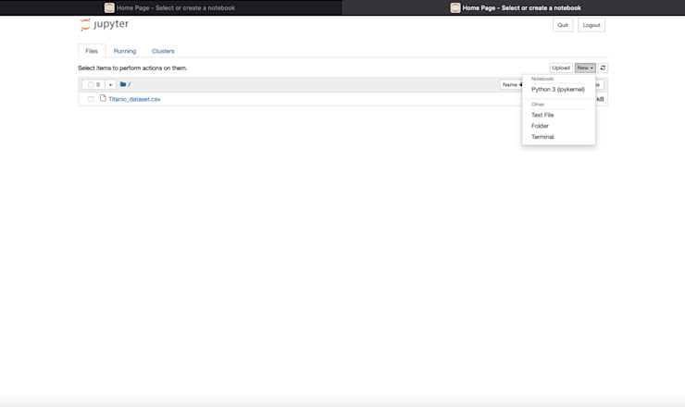This screenshot has height=407, width=685.
Task: Switch to the Clusters tab
Action: (163, 51)
